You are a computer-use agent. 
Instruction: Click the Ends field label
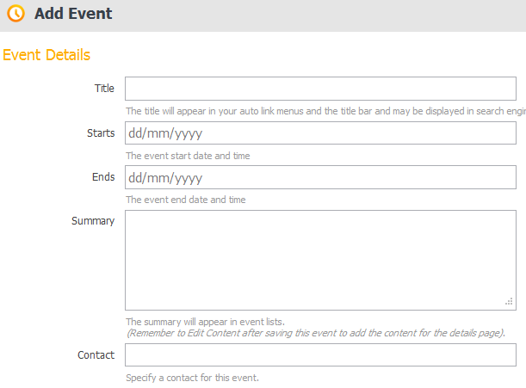(103, 178)
